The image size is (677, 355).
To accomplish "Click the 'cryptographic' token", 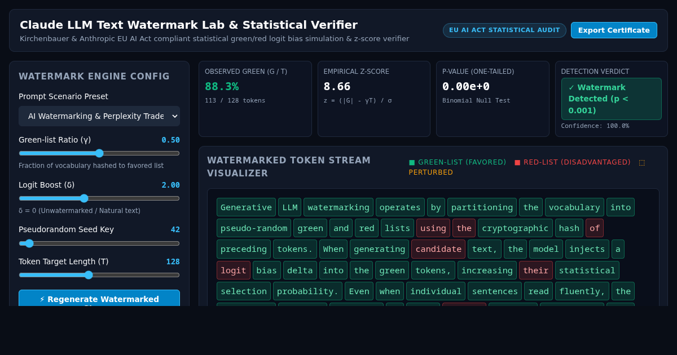I will click(x=515, y=228).
